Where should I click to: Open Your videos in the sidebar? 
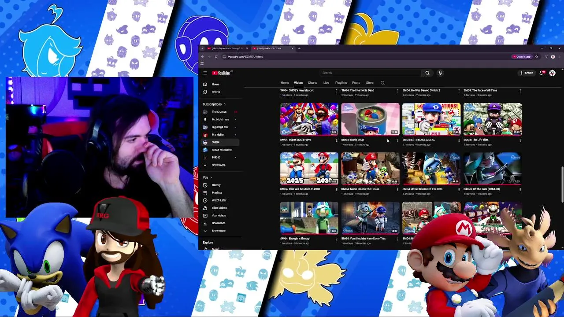(219, 216)
